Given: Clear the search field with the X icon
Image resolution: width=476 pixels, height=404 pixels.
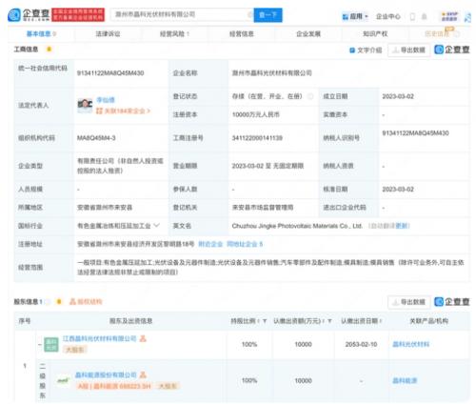Looking at the screenshot, I should pos(249,14).
